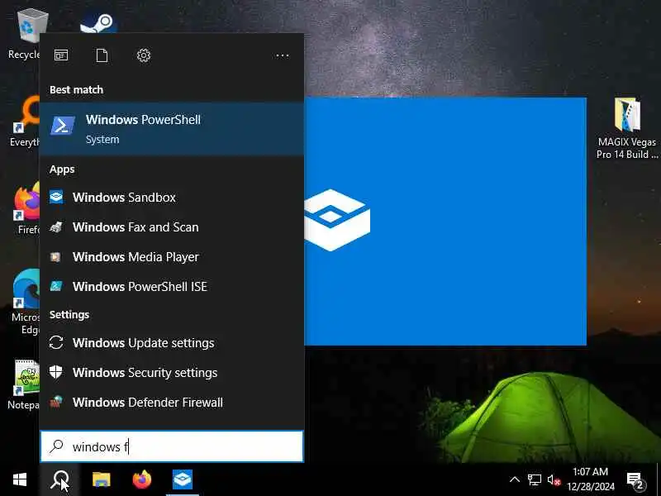Image resolution: width=661 pixels, height=496 pixels.
Task: Click the 'Best match' heading
Action: coord(76,90)
